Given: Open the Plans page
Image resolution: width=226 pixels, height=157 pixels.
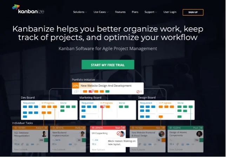Looking at the screenshot, I should 135,12.
